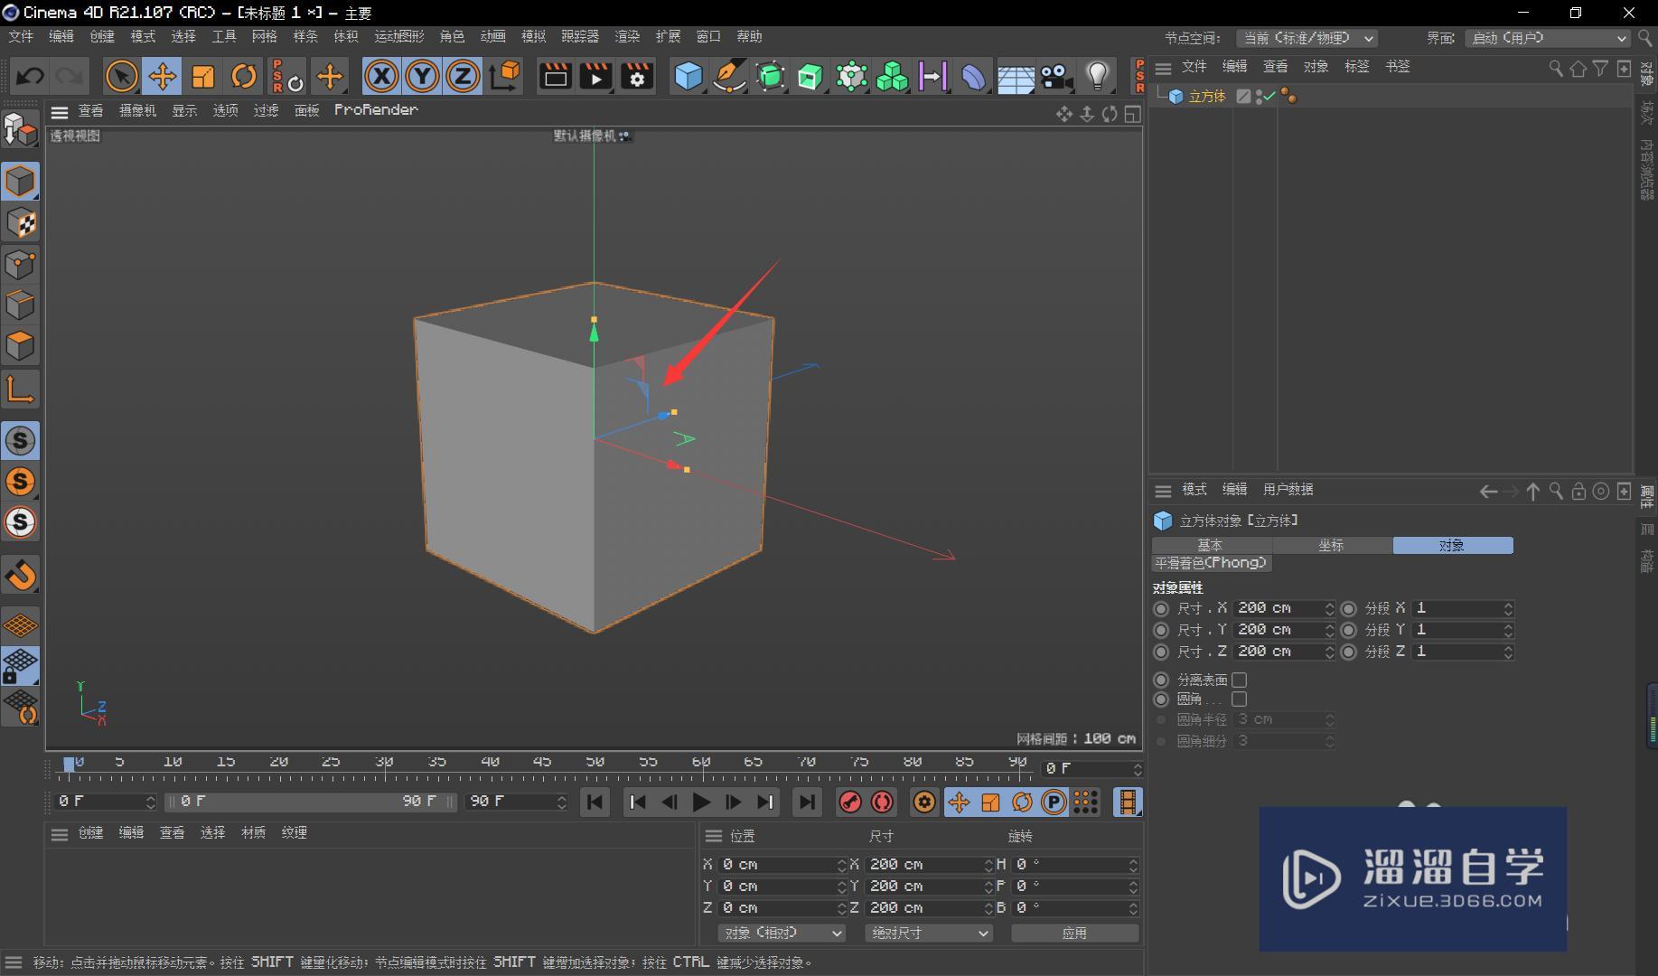
Task: Click timeline preview range slider bar
Action: tap(310, 802)
